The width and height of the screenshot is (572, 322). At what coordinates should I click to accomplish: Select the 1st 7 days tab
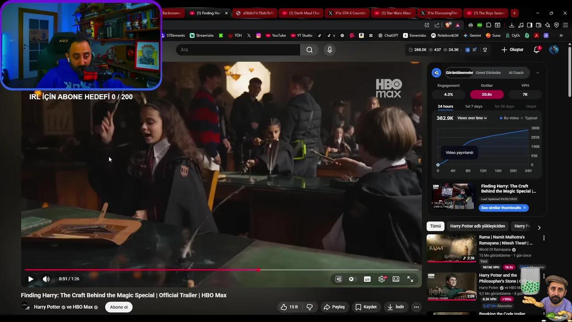473,106
